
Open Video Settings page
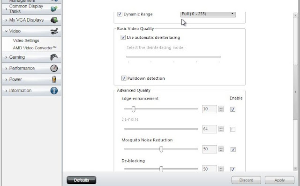click(x=26, y=40)
